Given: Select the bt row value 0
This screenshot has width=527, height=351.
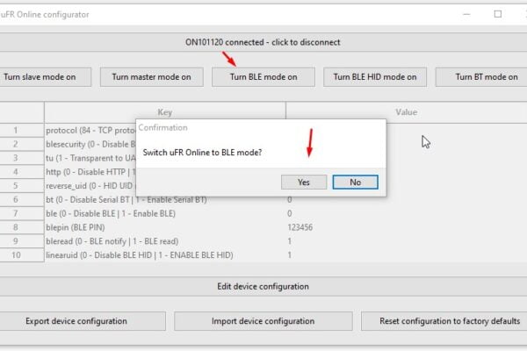Looking at the screenshot, I should 290,200.
